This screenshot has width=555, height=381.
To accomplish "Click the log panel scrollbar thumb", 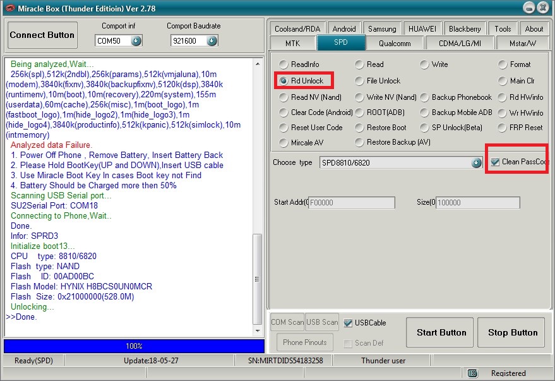I will point(258,279).
